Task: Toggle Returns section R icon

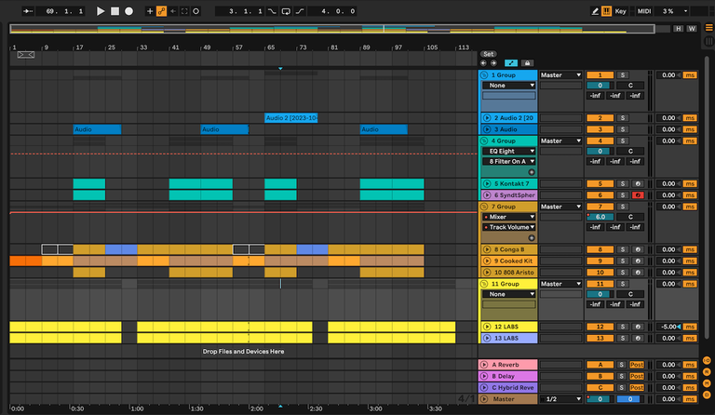Action: click(x=707, y=371)
